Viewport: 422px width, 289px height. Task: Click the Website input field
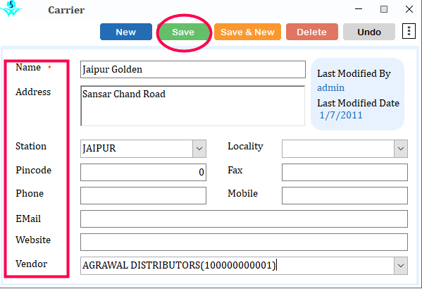click(244, 242)
